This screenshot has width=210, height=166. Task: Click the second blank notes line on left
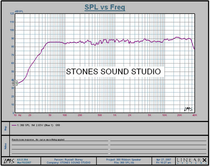pyautogui.click(x=60, y=149)
